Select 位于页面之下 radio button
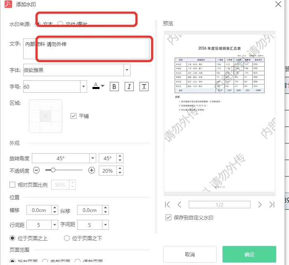The image size is (289, 265). click(x=67, y=238)
